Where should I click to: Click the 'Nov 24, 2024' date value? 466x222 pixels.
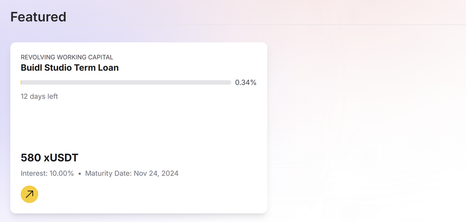click(x=156, y=173)
